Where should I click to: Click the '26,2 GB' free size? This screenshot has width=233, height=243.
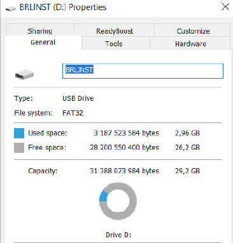pos(187,147)
